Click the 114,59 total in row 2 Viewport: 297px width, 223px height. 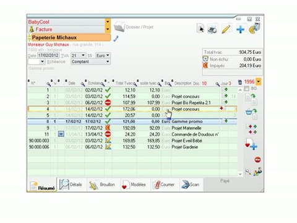129,97
